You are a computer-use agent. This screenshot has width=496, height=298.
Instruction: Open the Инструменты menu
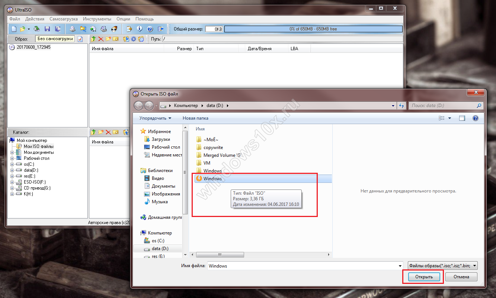pyautogui.click(x=97, y=19)
